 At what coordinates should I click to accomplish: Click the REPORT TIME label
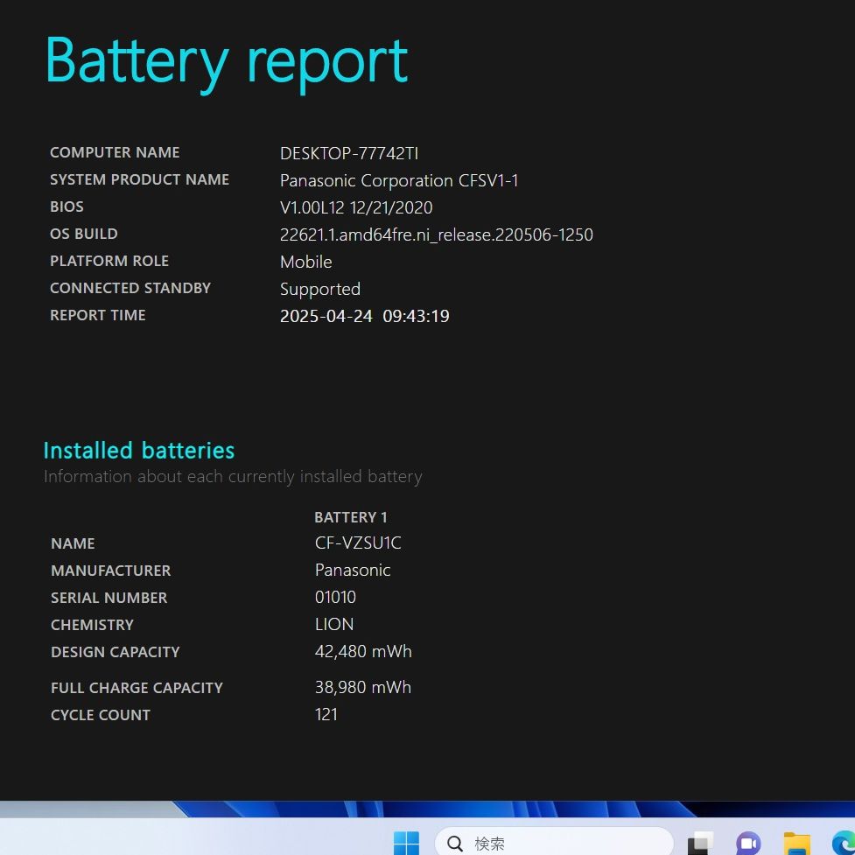(98, 315)
